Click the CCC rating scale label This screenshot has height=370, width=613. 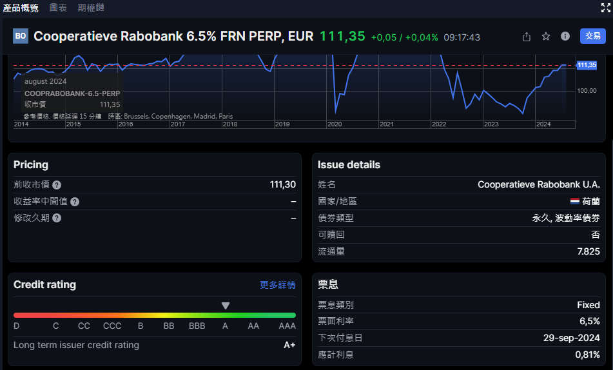pos(112,326)
